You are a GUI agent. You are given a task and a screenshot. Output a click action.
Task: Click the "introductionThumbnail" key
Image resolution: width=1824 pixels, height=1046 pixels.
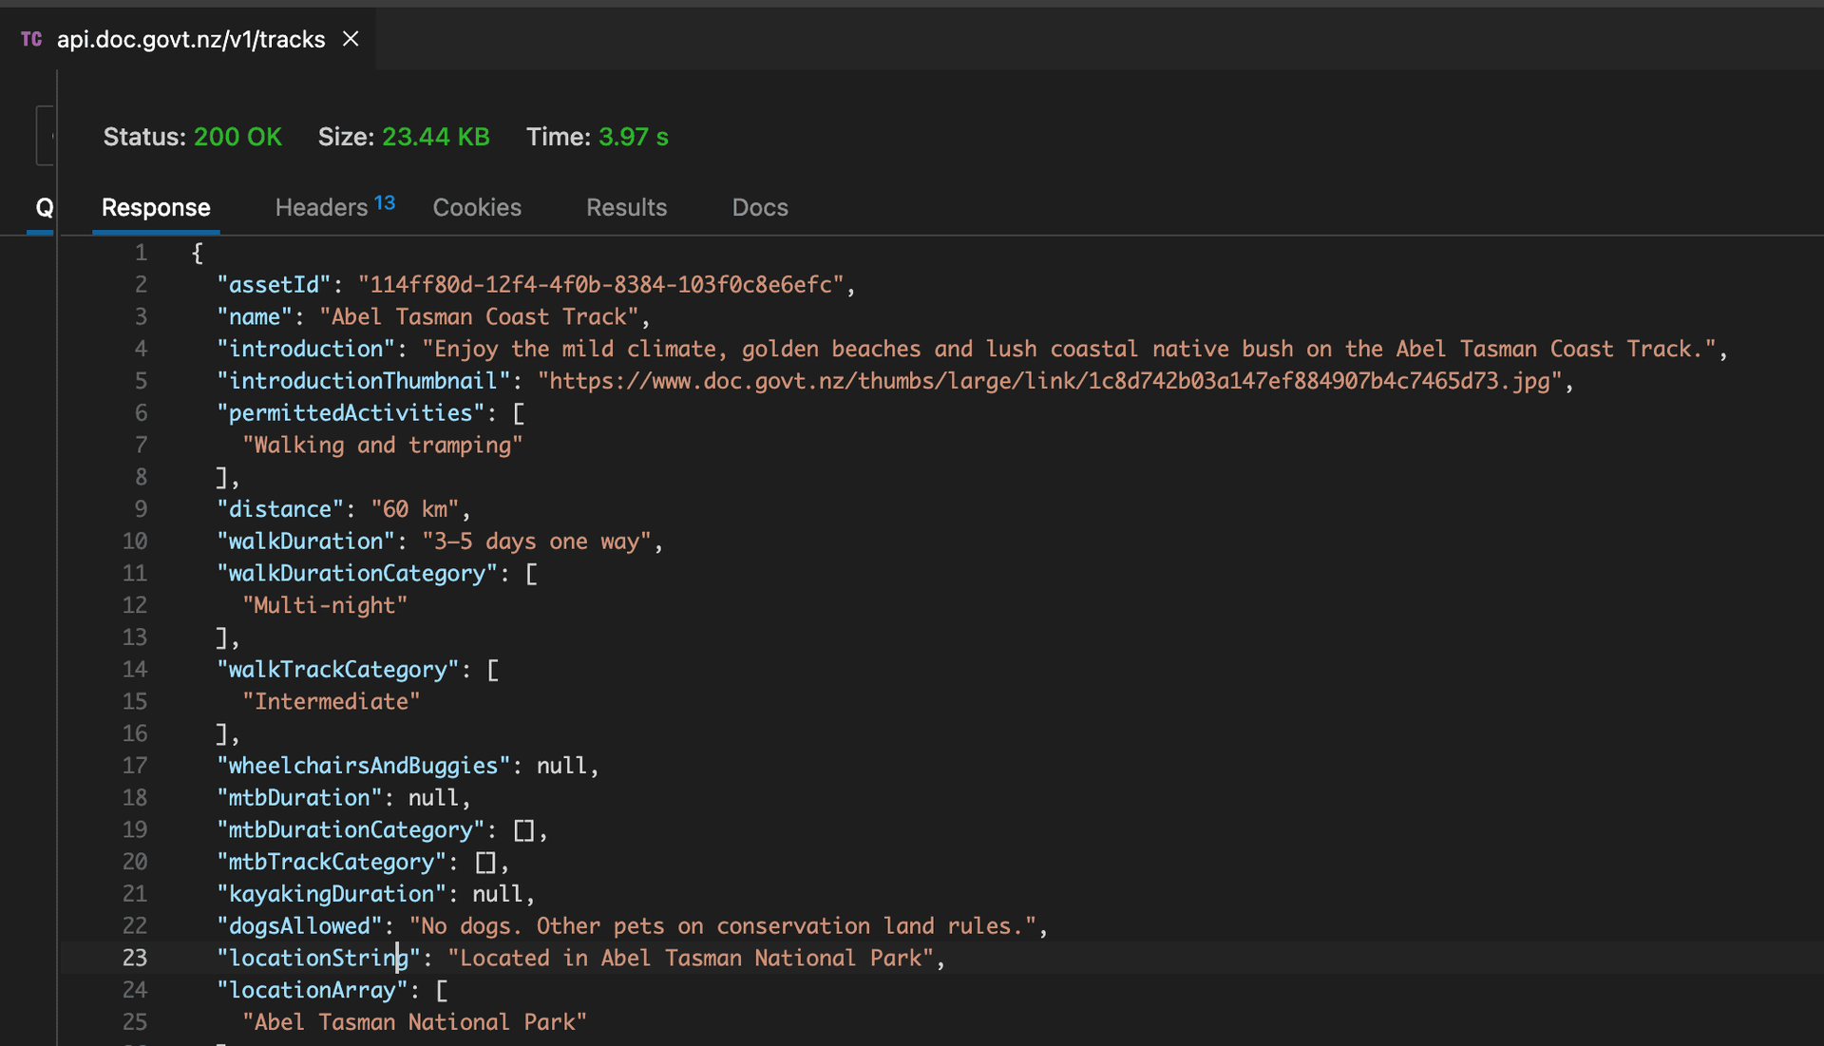point(364,381)
